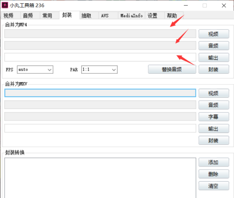The width and height of the screenshot is (234, 198).
Task: Select the 封装 tab
Action: pos(70,15)
